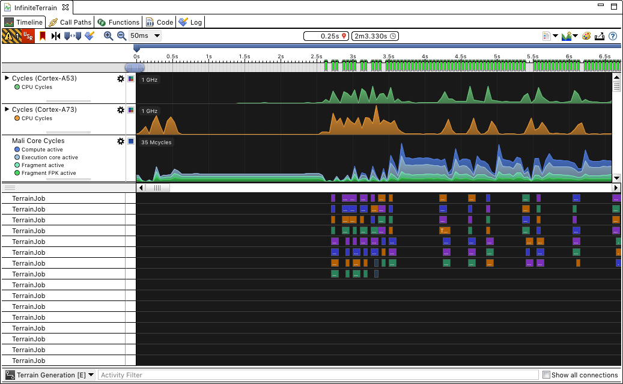Click the right arrow on horizontal scrollbar
Viewport: 623px width, 384px height.
[616, 187]
